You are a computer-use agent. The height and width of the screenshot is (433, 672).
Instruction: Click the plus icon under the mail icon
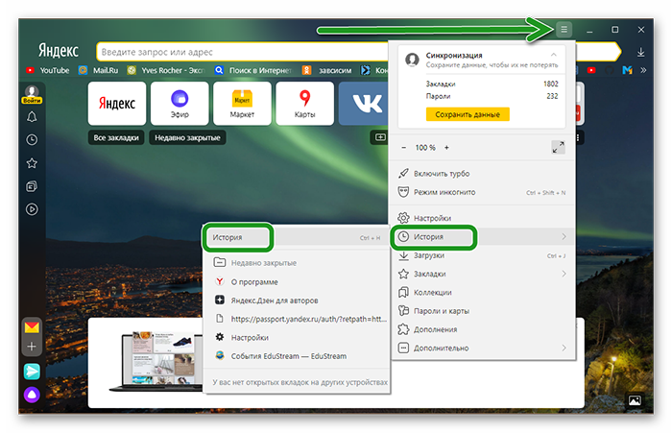(x=32, y=347)
